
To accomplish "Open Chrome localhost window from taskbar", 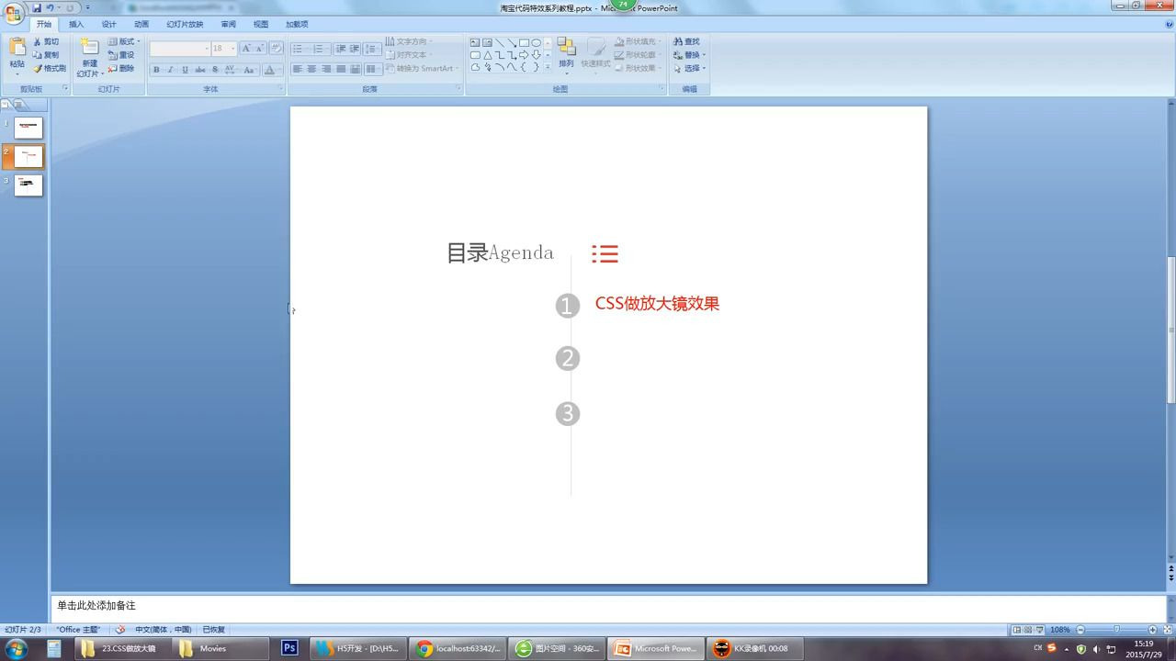I will point(458,648).
